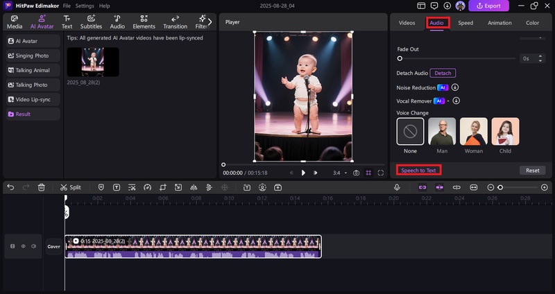
Task: Select Talking Animal in the sidebar
Action: pos(33,70)
